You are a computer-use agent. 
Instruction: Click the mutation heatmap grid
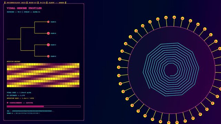(43, 75)
